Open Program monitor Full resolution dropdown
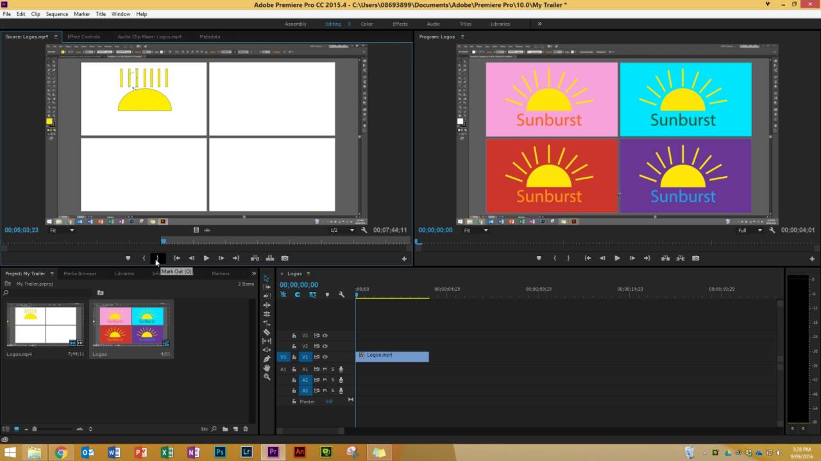This screenshot has height=461, width=821. tap(750, 230)
